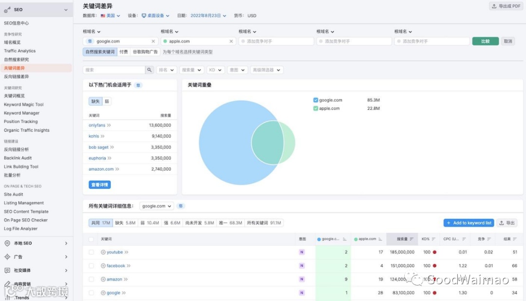
Task: Click the keyword search input field
Action: click(x=114, y=70)
